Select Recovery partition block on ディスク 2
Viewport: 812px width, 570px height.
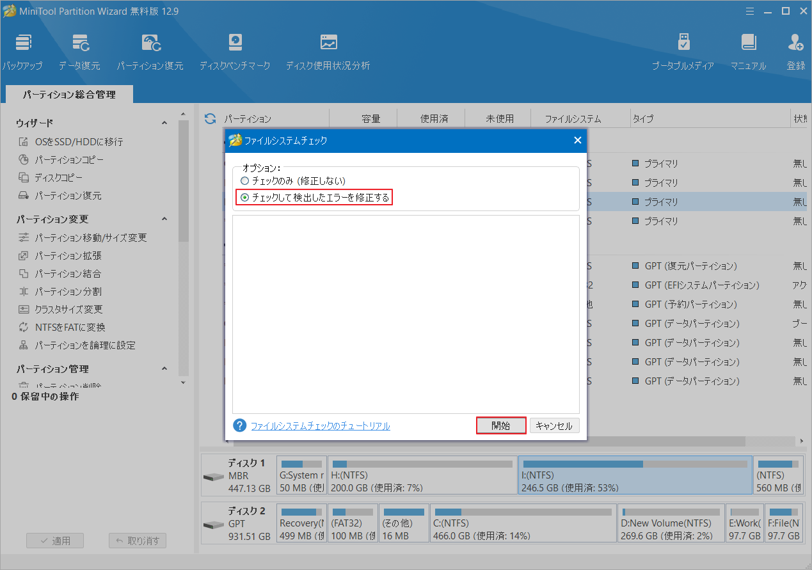[301, 523]
